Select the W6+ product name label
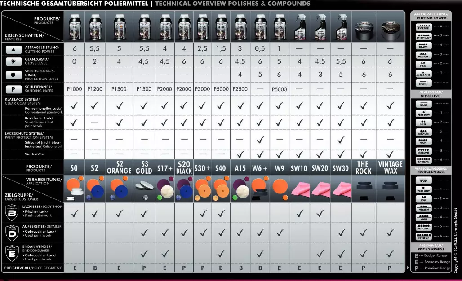 point(260,168)
